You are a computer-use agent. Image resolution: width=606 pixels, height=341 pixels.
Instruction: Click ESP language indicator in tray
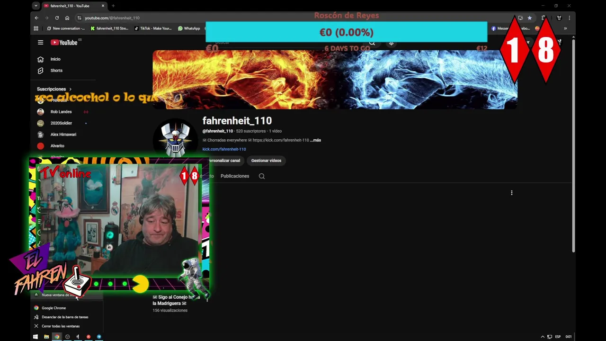coord(558,337)
